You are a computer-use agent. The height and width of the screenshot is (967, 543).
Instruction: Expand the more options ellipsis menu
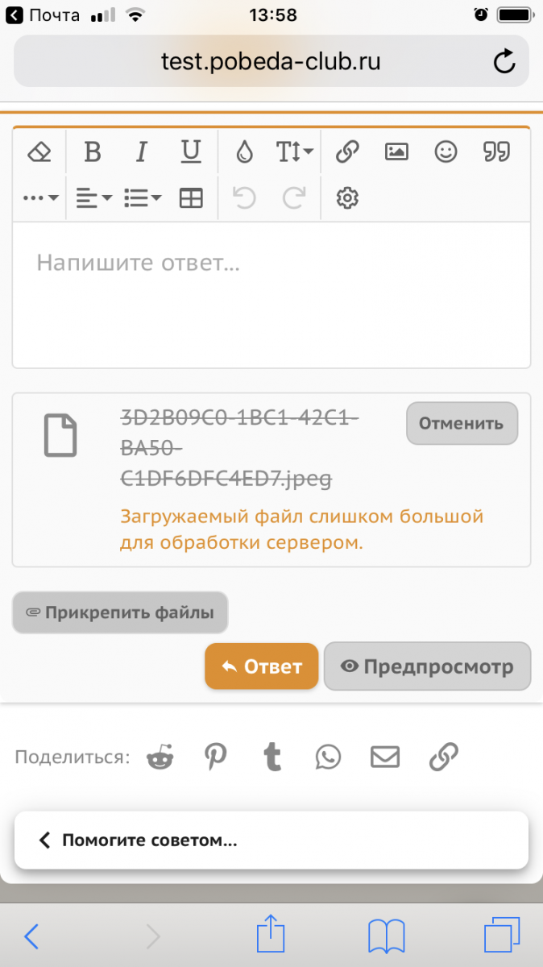click(40, 198)
